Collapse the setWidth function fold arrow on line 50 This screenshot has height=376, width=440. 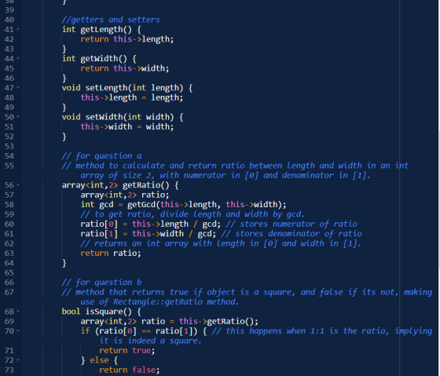pos(18,117)
